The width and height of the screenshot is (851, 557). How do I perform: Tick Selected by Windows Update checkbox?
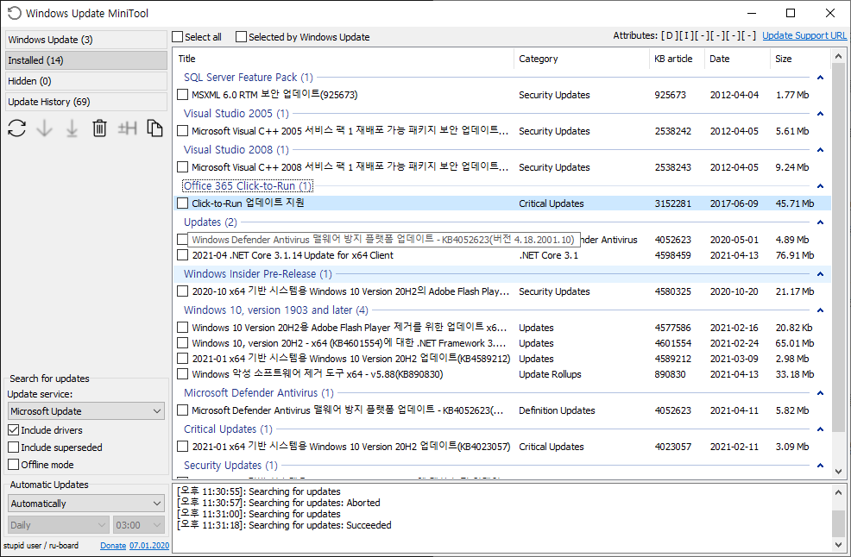point(241,37)
